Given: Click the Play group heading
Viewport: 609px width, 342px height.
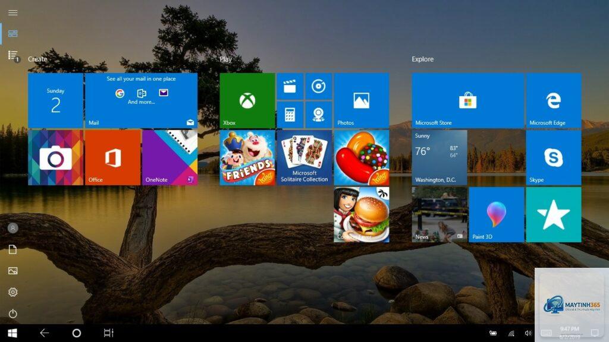Looking at the screenshot, I should (225, 59).
